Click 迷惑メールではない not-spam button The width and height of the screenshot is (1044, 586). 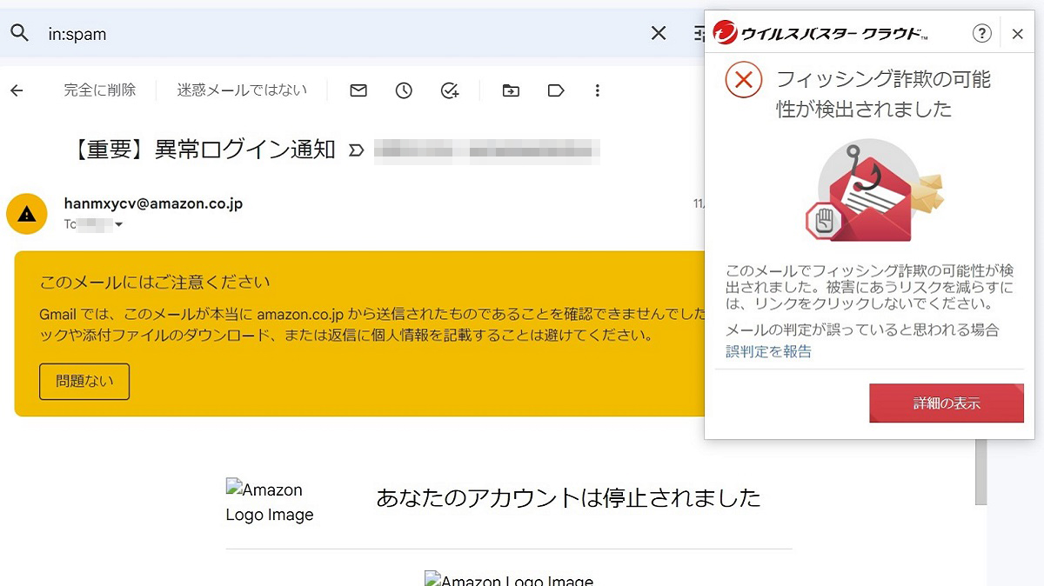click(242, 90)
